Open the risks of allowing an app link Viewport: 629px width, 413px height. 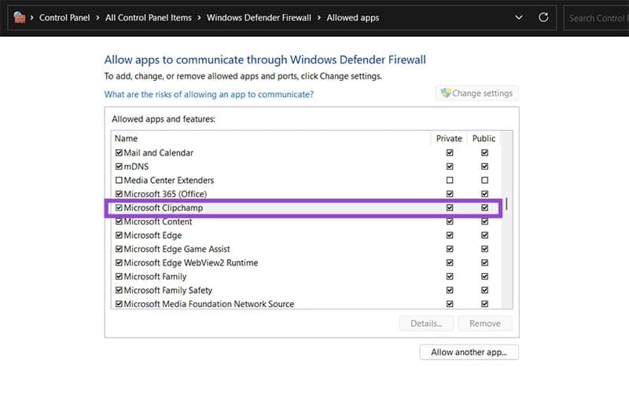[209, 94]
